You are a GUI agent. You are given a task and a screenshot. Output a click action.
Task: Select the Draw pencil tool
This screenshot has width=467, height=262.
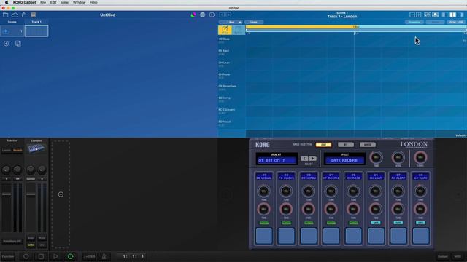[x=225, y=30]
